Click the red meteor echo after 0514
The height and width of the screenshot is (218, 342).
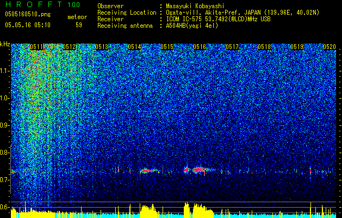pyautogui.click(x=149, y=171)
